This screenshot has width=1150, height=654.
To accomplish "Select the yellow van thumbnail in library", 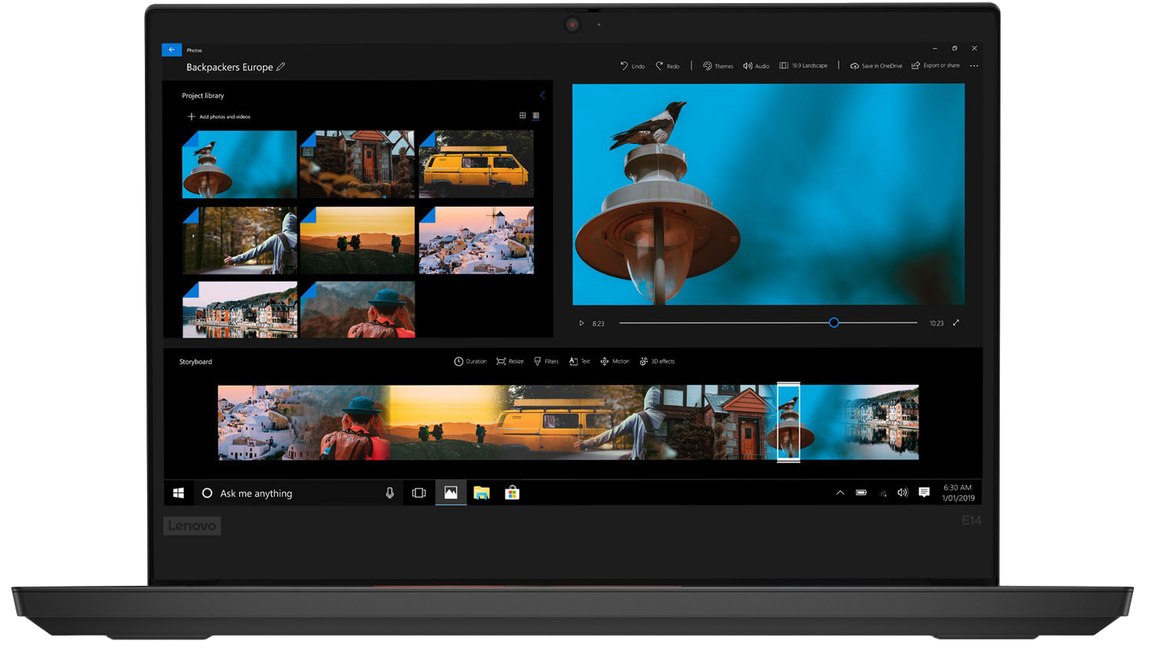I will click(476, 164).
